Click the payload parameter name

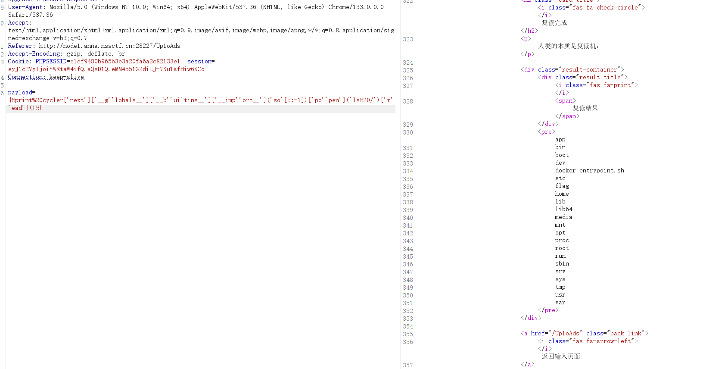20,92
